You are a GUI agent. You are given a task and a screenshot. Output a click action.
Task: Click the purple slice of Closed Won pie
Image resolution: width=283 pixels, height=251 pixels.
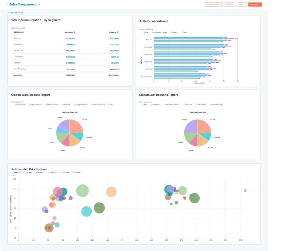65,125
